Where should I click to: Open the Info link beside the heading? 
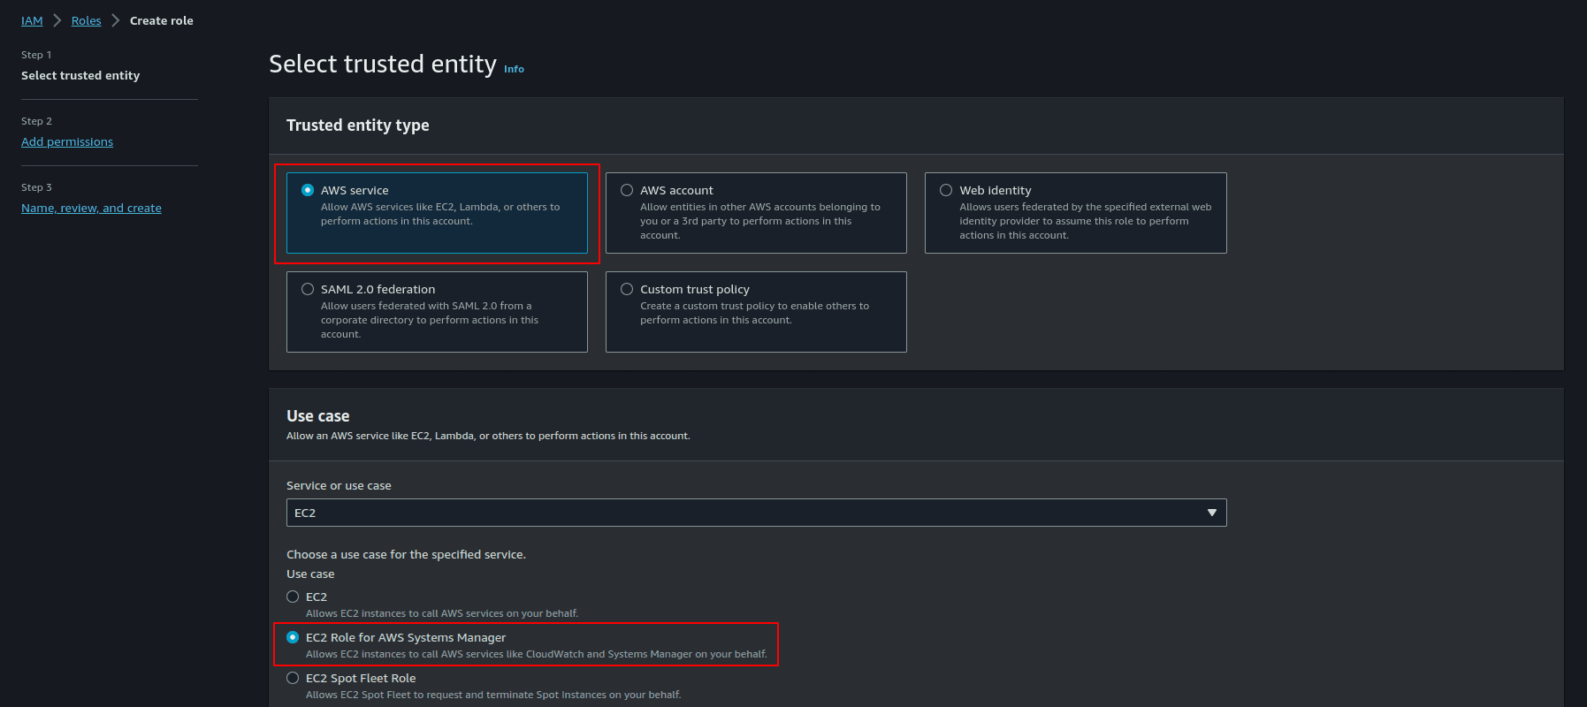tap(514, 69)
